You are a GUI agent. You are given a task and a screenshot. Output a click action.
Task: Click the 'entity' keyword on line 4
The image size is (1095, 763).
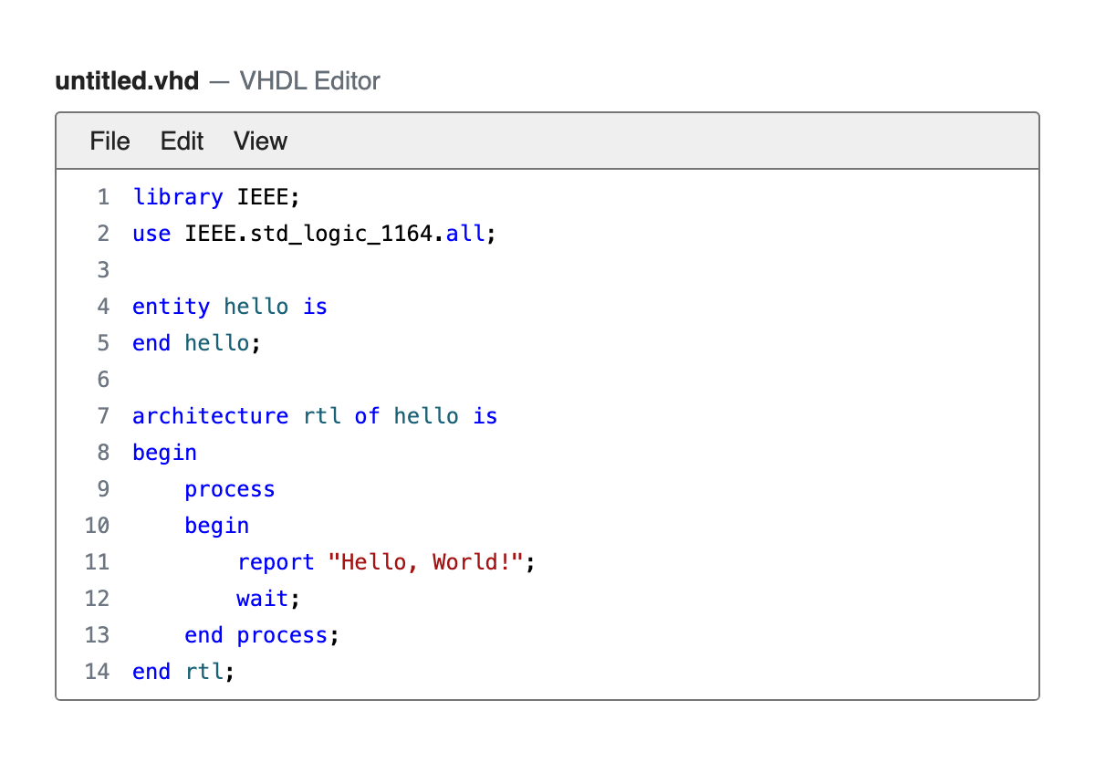[x=171, y=307]
